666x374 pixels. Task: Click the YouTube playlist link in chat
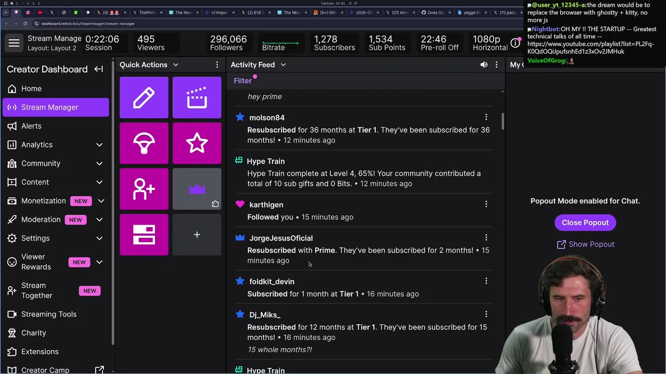591,48
